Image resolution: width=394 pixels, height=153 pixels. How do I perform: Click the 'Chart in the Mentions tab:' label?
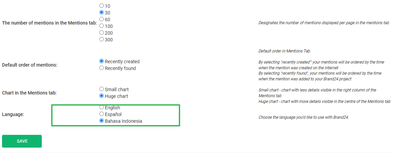[29, 93]
